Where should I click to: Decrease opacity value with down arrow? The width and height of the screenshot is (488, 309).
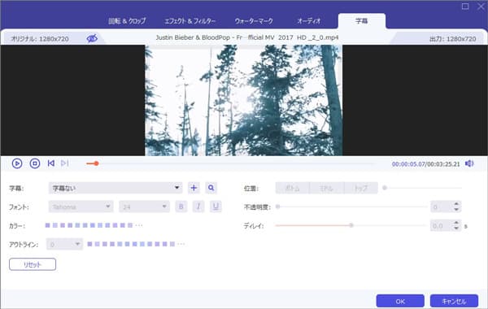(x=456, y=210)
